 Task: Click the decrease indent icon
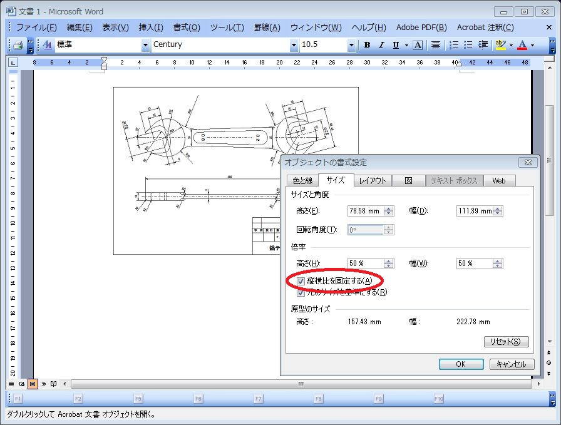(x=483, y=45)
